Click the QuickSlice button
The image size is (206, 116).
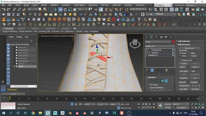[184, 78]
